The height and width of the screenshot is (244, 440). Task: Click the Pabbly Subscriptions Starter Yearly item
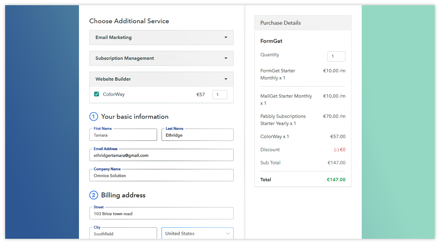pyautogui.click(x=283, y=120)
